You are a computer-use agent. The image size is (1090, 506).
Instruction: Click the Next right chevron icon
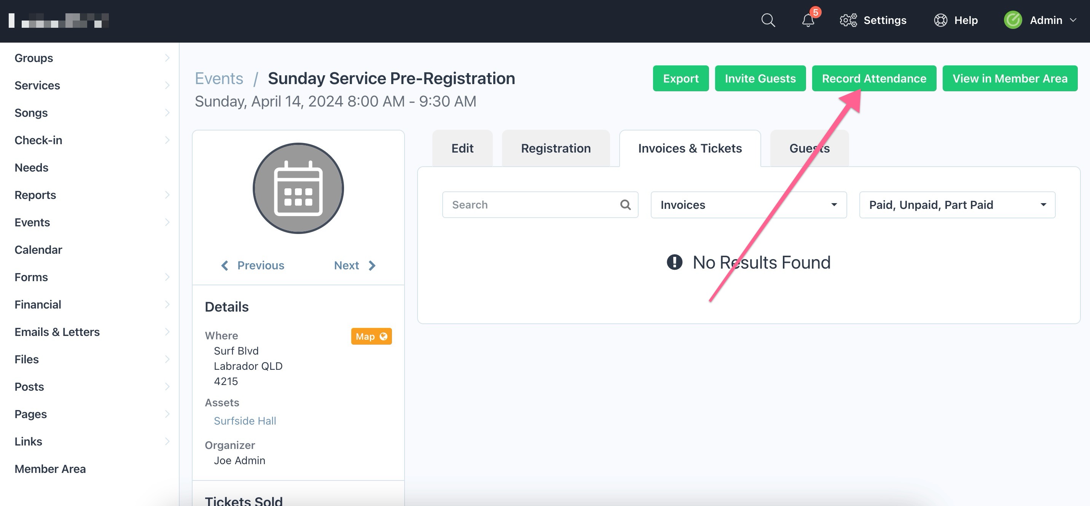(x=371, y=265)
